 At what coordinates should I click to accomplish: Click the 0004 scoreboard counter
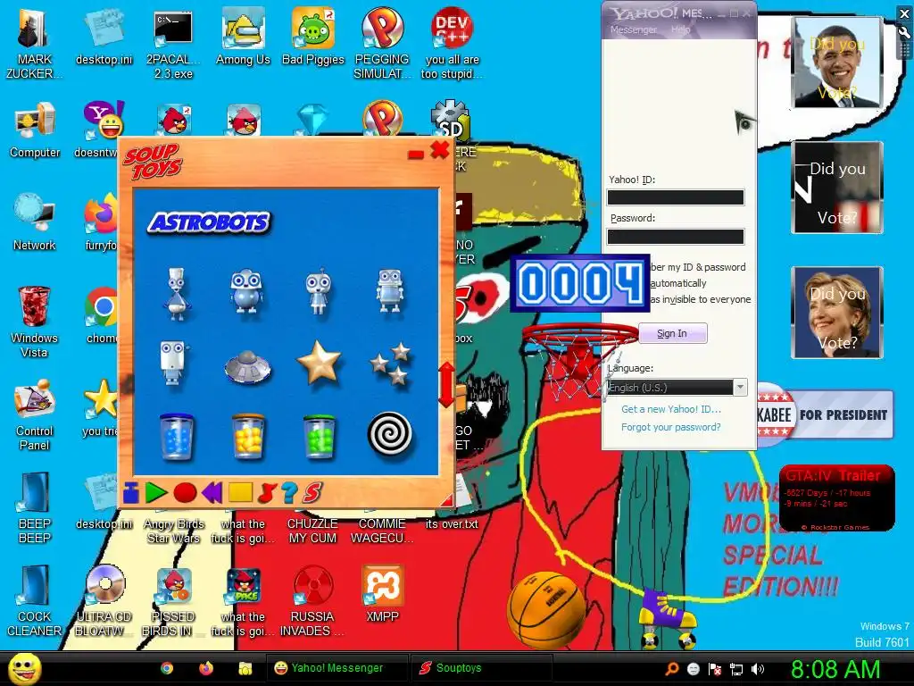tap(580, 283)
